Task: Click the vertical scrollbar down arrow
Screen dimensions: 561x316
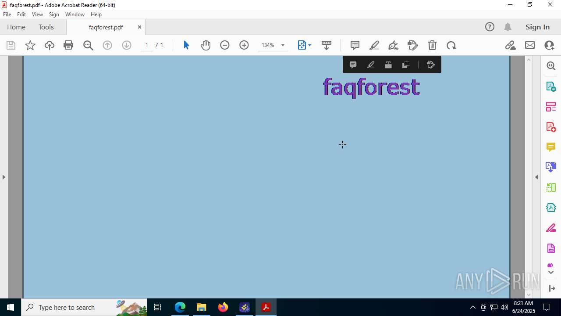Action: pos(529,294)
